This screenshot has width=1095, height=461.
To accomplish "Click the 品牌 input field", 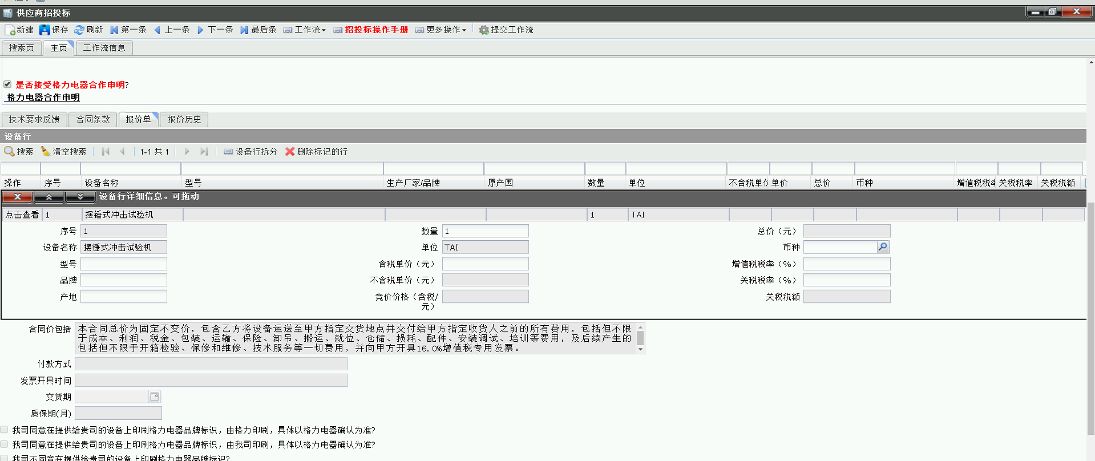I will coord(124,280).
